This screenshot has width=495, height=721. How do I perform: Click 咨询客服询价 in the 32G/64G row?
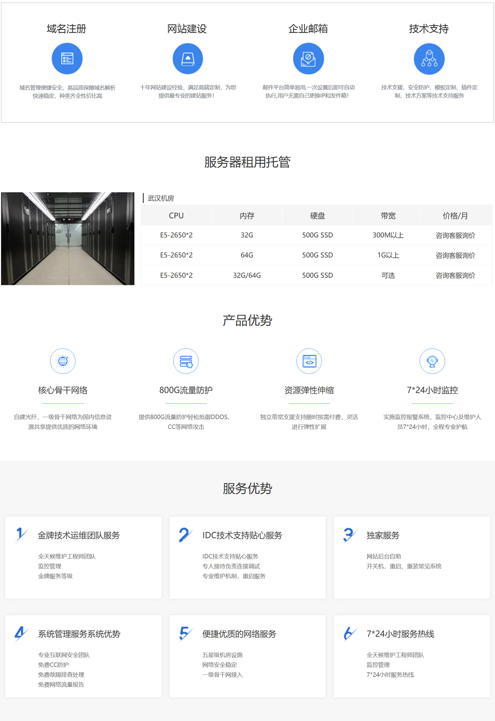(455, 275)
